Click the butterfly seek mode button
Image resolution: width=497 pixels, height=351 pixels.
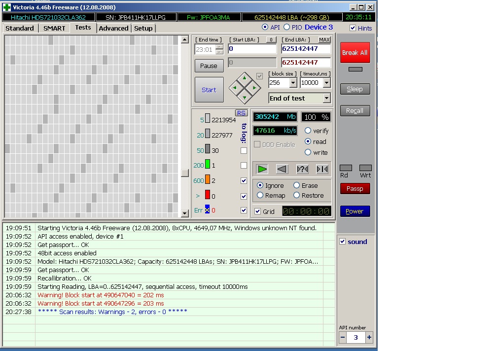322,169
